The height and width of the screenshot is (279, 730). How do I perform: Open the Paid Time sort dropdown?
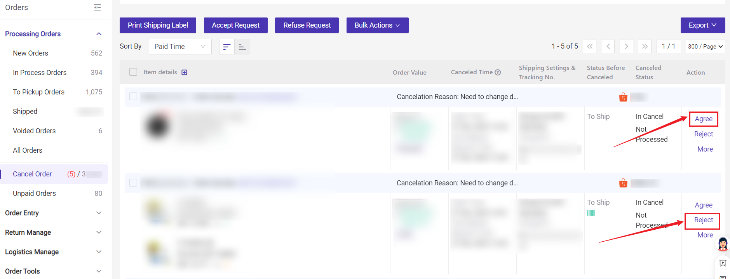[x=180, y=47]
